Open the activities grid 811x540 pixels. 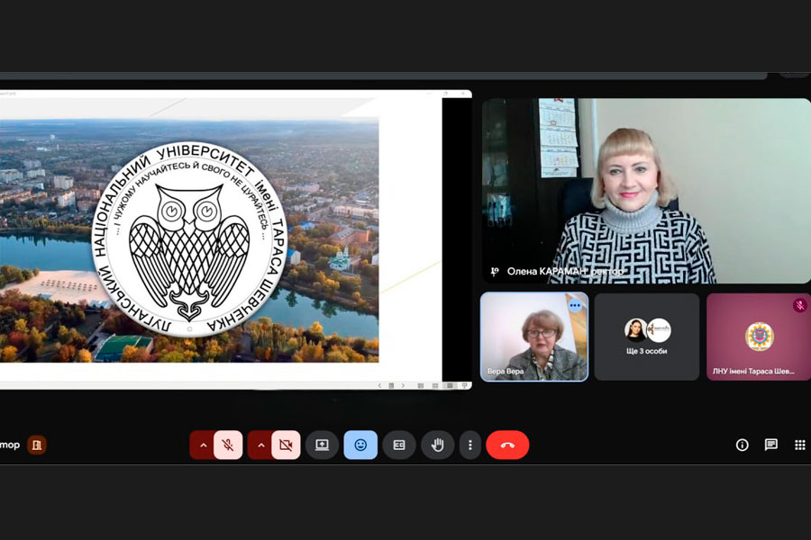click(x=799, y=445)
